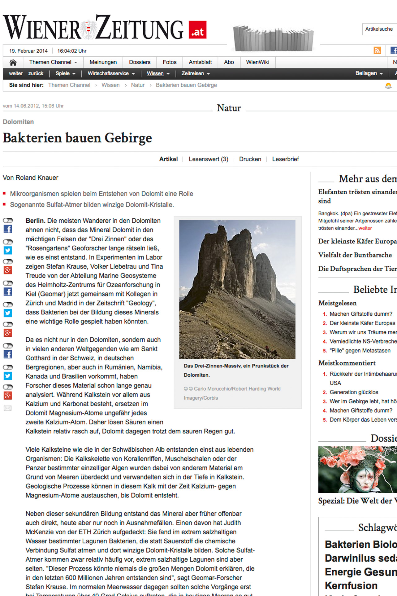Go to the home page via house icon
Image resolution: width=397 pixels, height=596 pixels.
(13, 63)
